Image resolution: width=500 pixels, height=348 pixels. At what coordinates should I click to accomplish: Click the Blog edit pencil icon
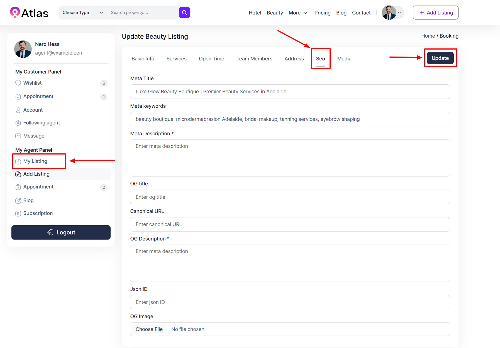18,200
